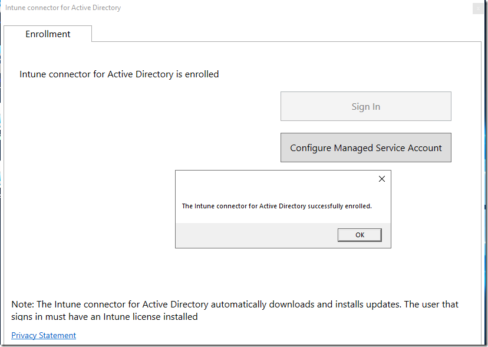The image size is (488, 347).
Task: Select the Enrollment tab
Action: pos(48,34)
